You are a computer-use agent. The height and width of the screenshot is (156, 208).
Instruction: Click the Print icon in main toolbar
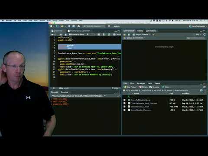[78, 26]
